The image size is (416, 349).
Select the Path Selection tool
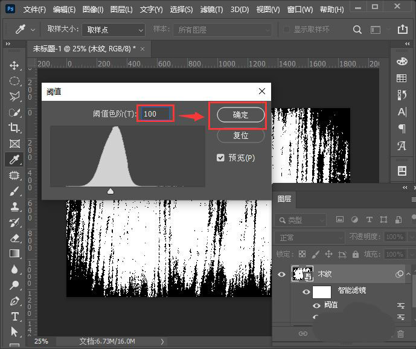pos(14,331)
